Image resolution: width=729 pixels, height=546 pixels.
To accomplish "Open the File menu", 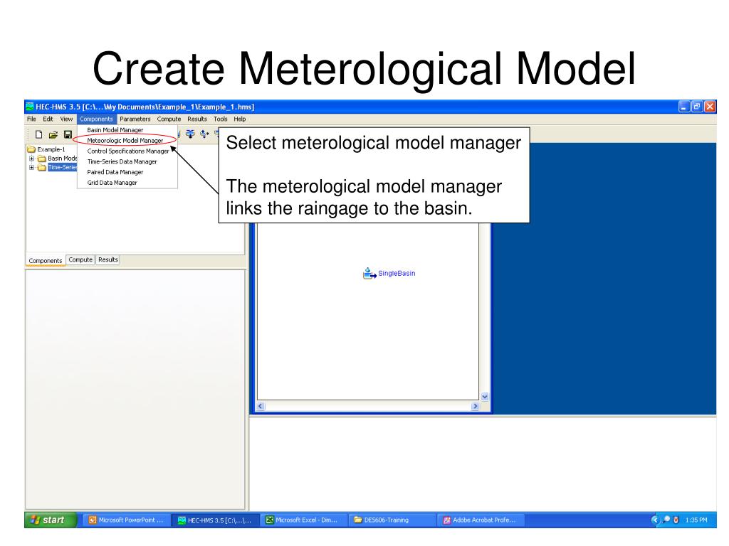I will pyautogui.click(x=31, y=119).
